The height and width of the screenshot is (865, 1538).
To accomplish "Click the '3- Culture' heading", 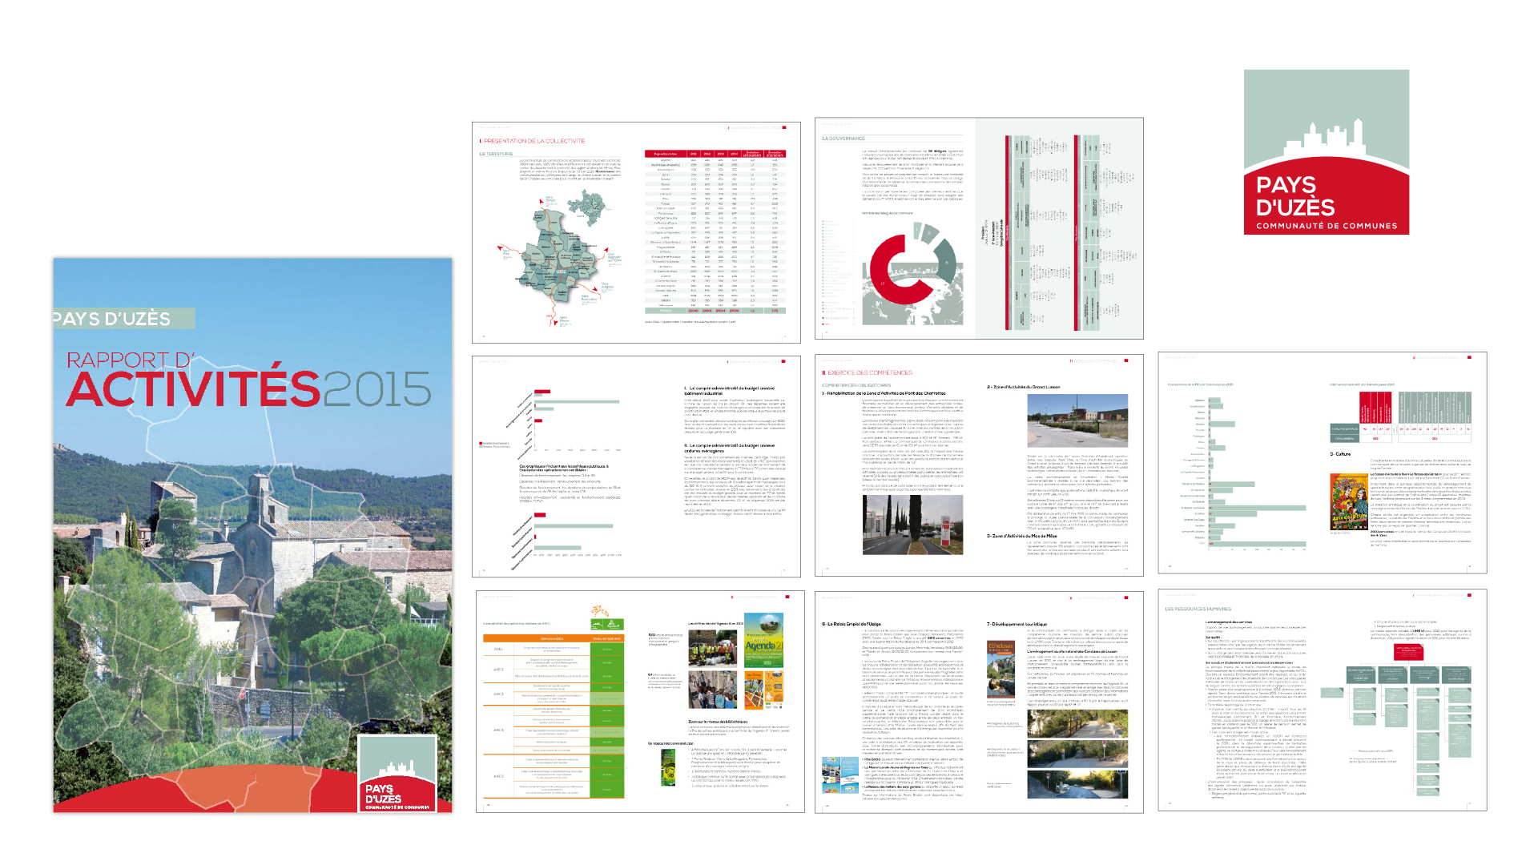I will click(x=1340, y=454).
